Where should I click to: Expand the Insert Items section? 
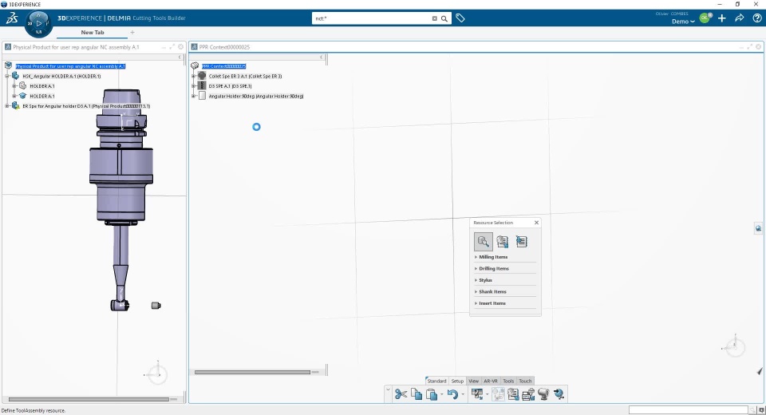492,303
